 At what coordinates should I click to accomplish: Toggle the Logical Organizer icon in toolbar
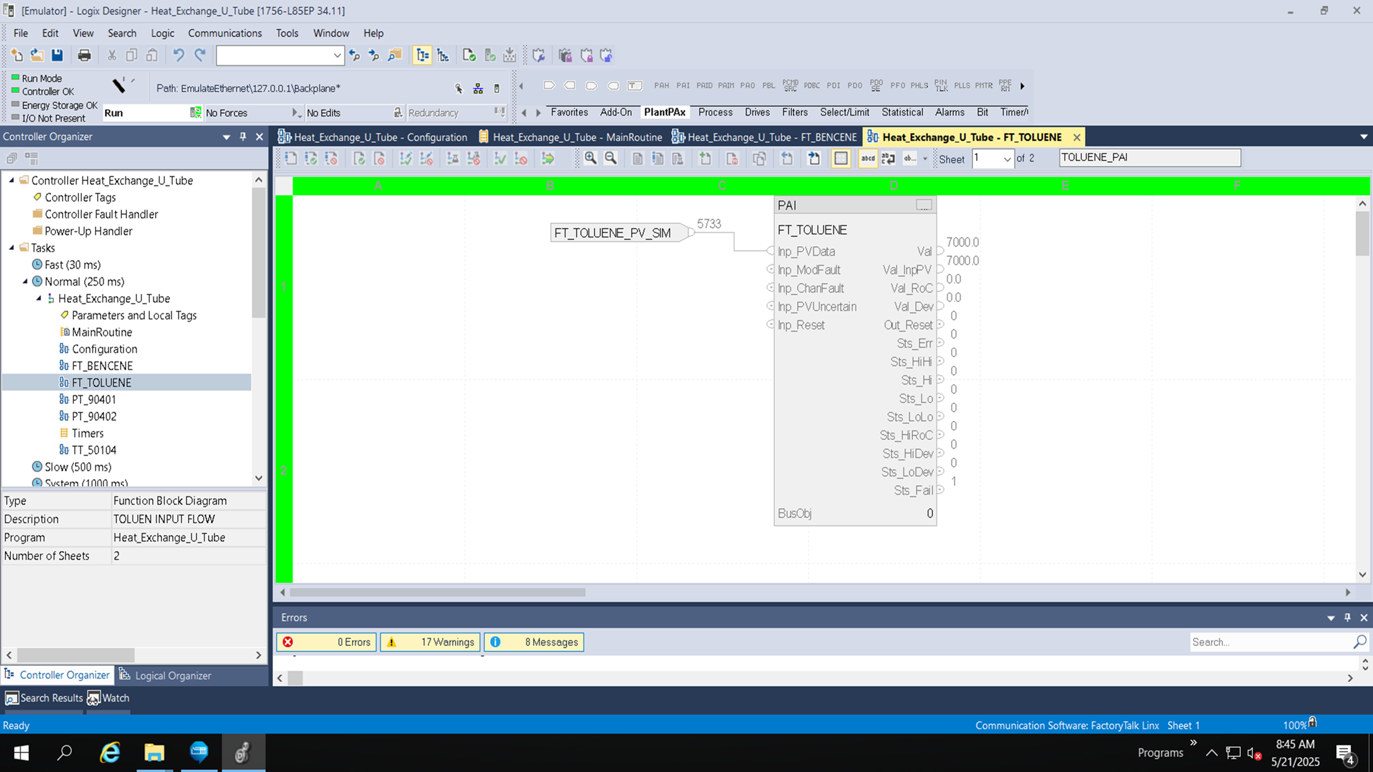[443, 55]
